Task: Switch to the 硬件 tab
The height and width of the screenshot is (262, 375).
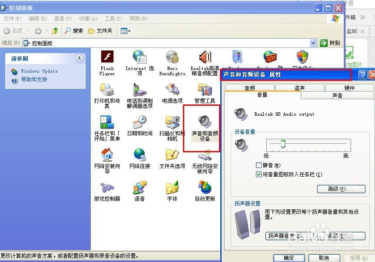Action: click(x=349, y=87)
